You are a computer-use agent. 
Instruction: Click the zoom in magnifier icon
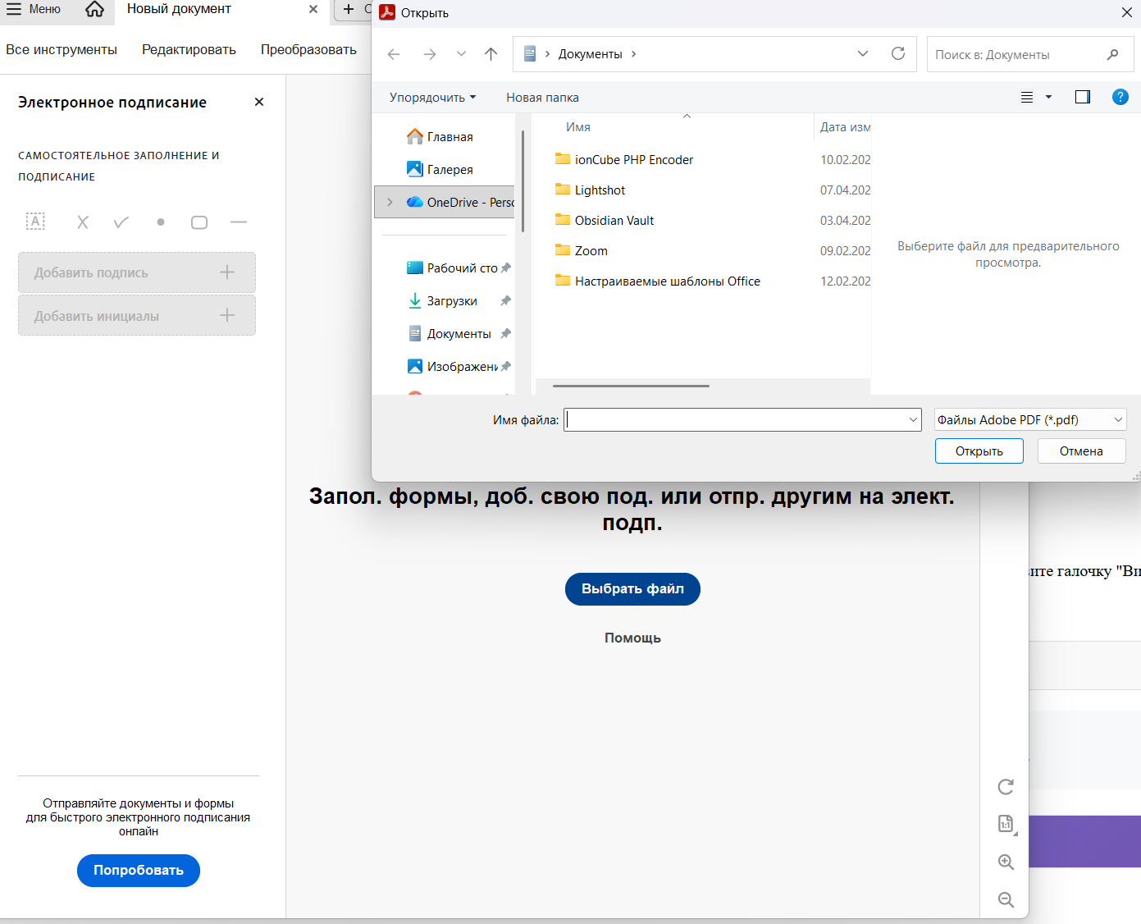click(1006, 862)
